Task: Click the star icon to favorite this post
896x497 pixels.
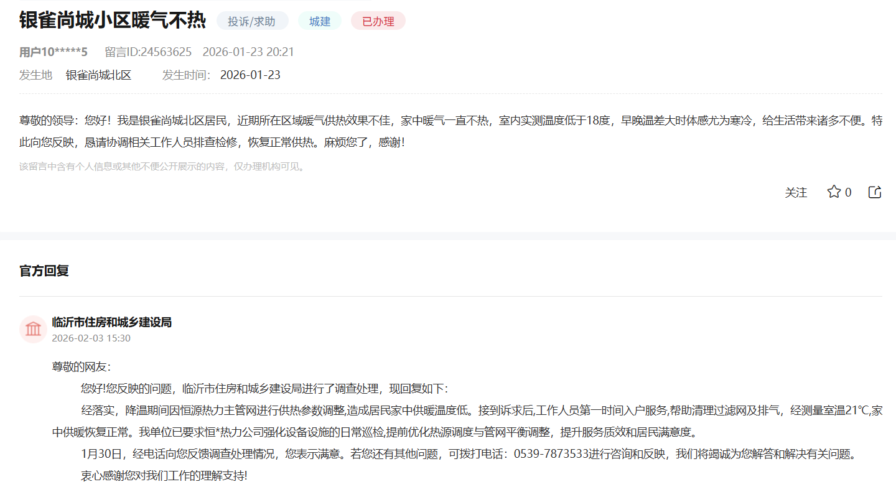Action: pyautogui.click(x=834, y=192)
